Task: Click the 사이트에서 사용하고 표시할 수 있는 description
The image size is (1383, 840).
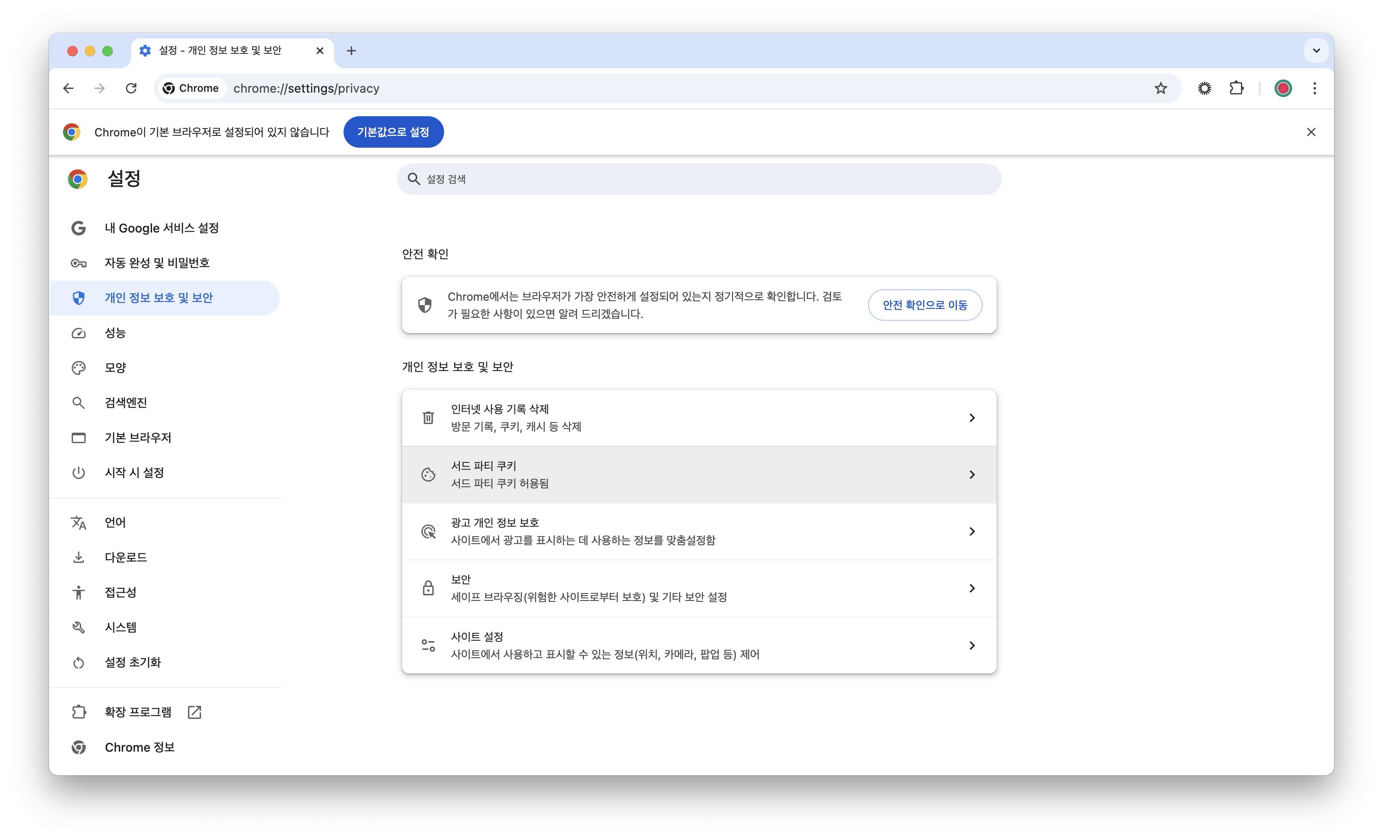Action: [x=605, y=654]
